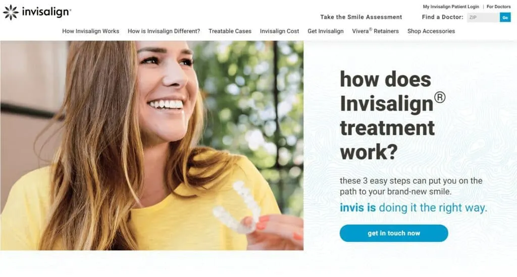The image size is (517, 277).
Task: Click the get in touch now button
Action: tap(394, 233)
